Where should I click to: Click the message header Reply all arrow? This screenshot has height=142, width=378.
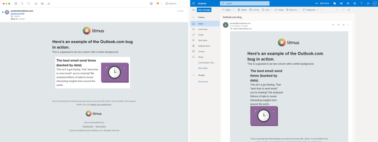coord(338,25)
